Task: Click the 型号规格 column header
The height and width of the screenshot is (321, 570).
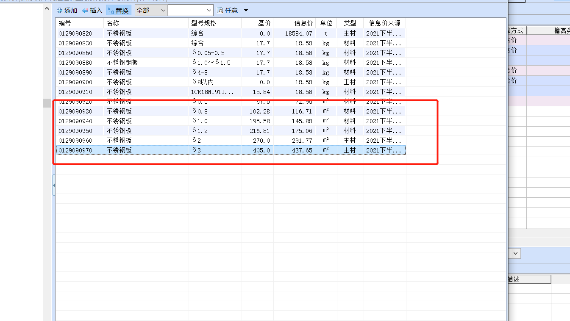Action: point(215,23)
